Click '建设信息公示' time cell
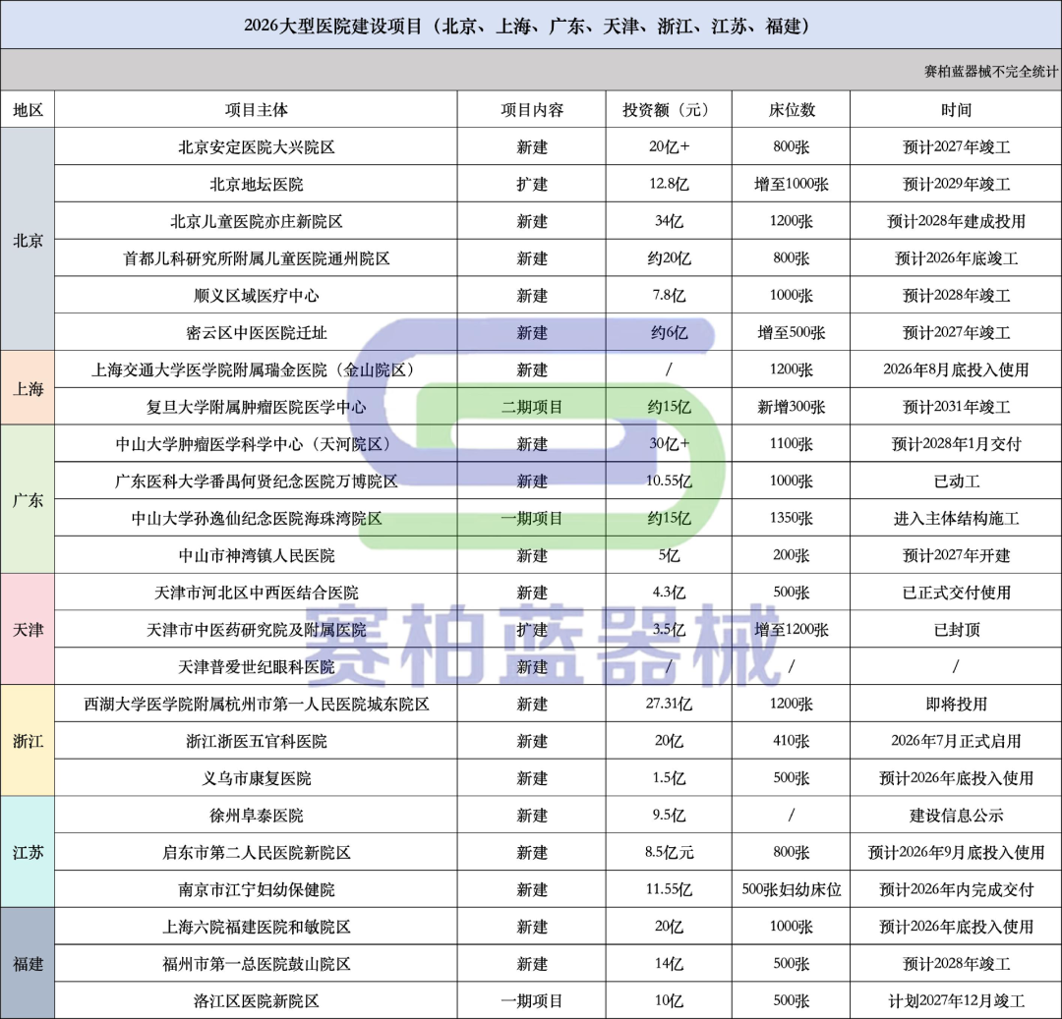The height and width of the screenshot is (1019, 1062). [956, 816]
